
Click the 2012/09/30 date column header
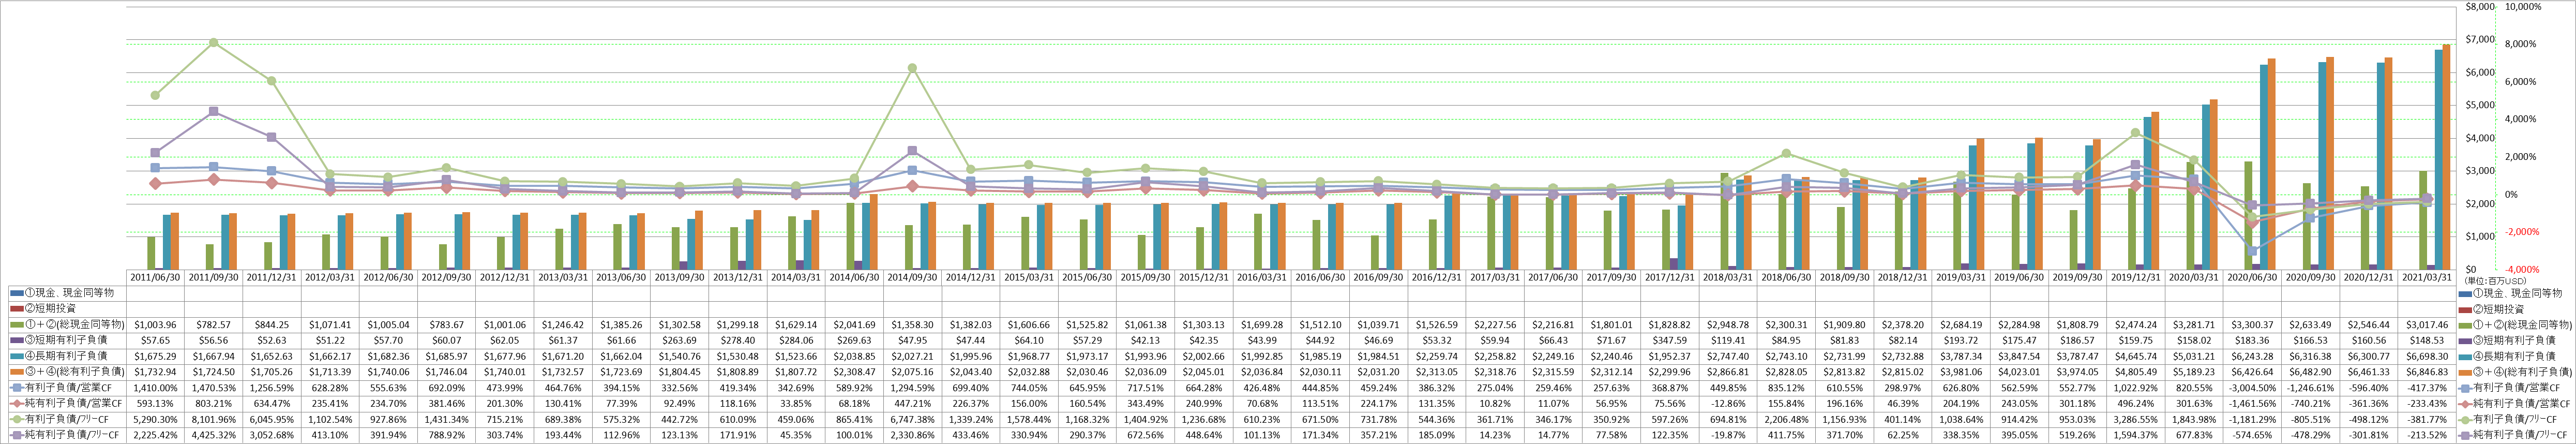[446, 277]
